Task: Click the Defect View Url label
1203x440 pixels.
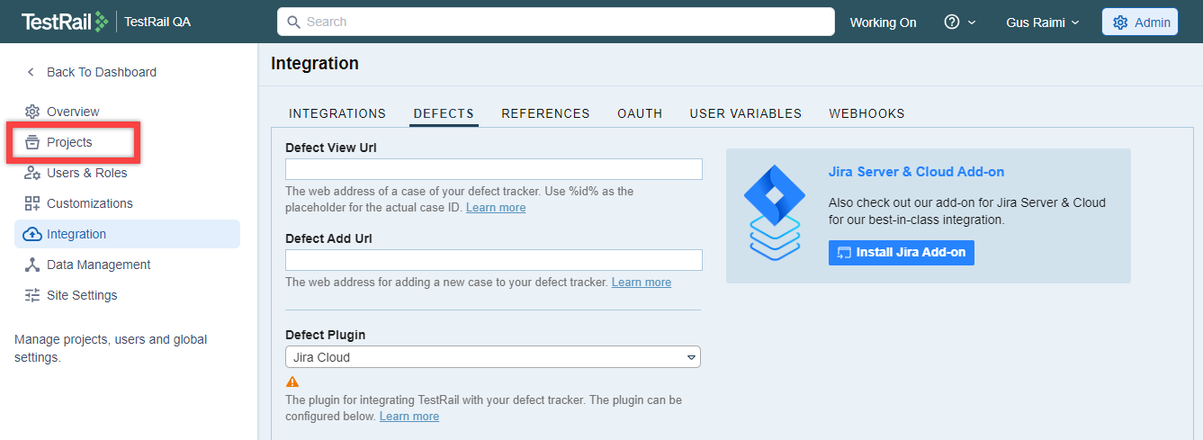Action: (331, 148)
